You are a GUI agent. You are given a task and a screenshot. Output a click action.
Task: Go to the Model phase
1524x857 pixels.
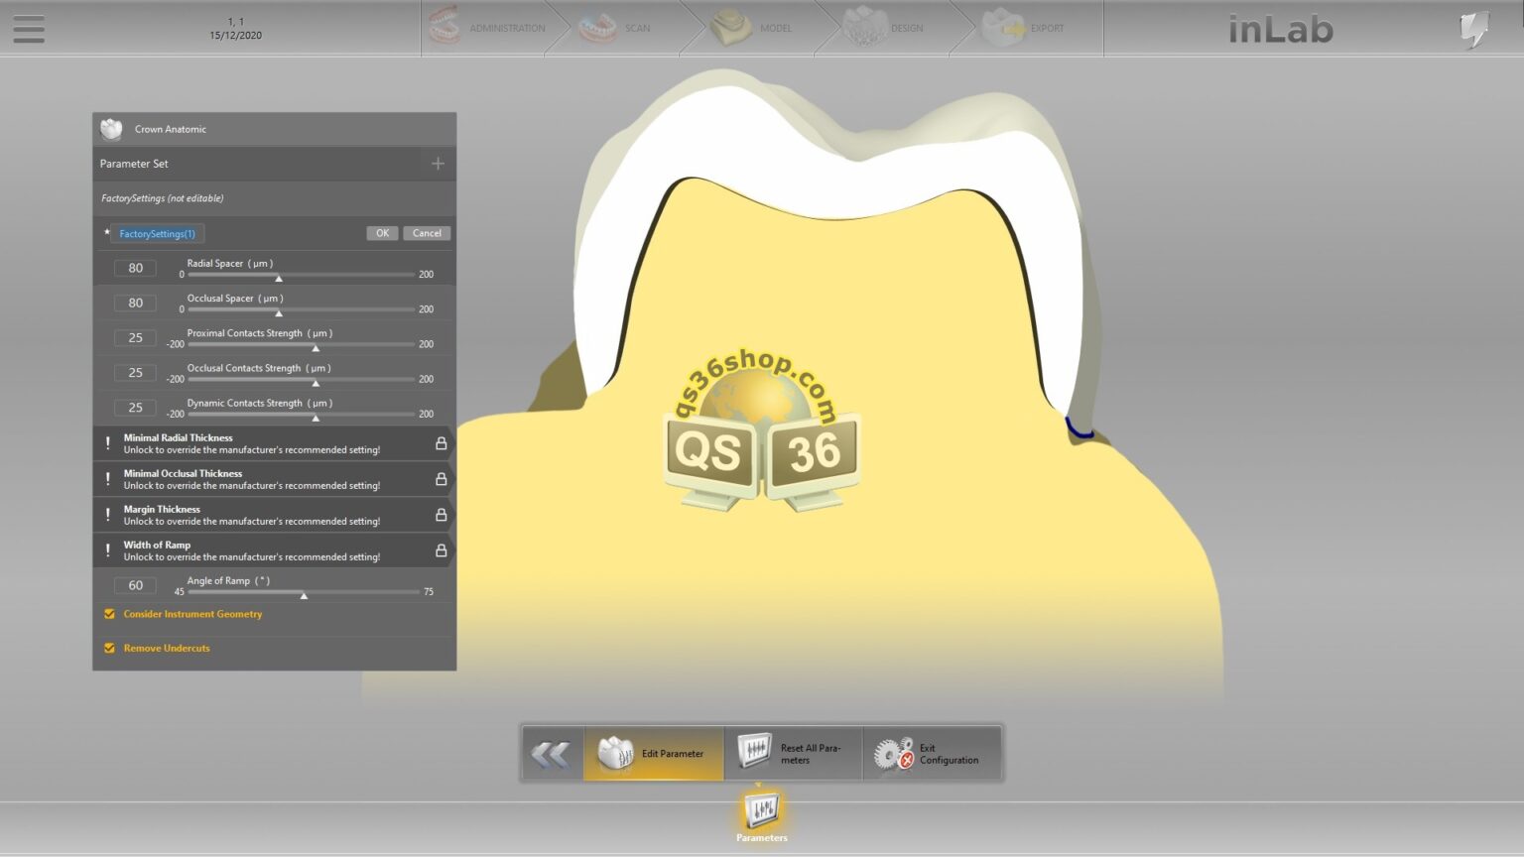[x=751, y=28]
